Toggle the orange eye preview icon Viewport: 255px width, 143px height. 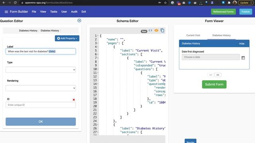pos(156,31)
